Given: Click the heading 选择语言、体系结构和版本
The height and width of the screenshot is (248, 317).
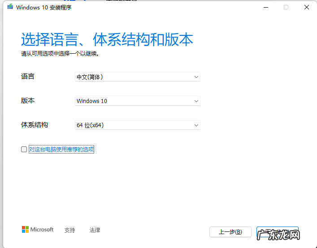Looking at the screenshot, I should click(107, 39).
